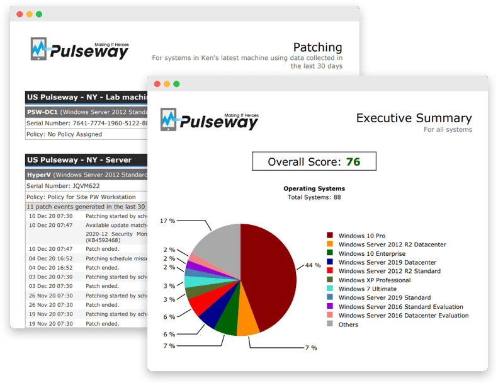Click 'Serial Number: JQVM622' row
498x385 pixels.
pos(86,186)
